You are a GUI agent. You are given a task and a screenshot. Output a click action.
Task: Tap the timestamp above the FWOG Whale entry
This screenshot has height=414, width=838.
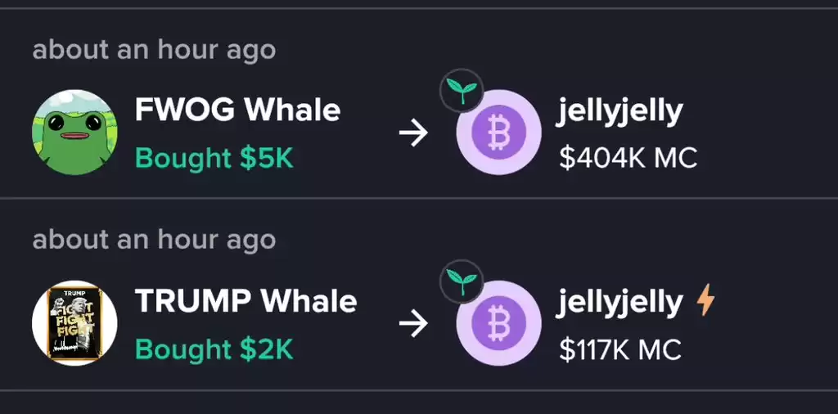[154, 51]
